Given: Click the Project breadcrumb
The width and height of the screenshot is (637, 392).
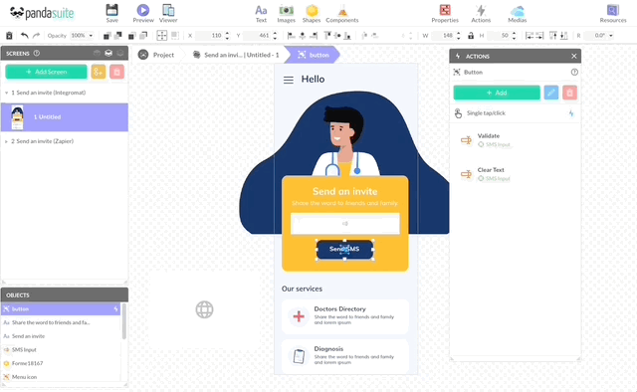Looking at the screenshot, I should coord(156,55).
